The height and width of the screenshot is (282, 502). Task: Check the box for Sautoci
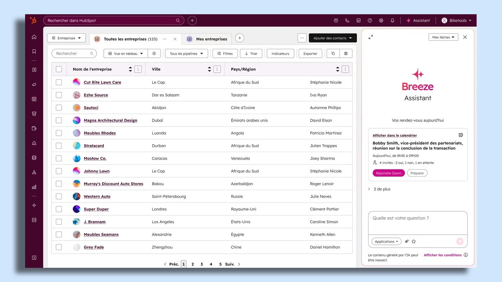[59, 108]
